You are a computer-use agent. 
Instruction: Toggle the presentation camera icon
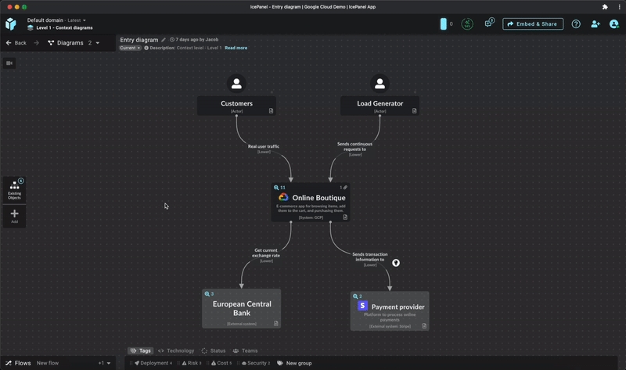(9, 63)
